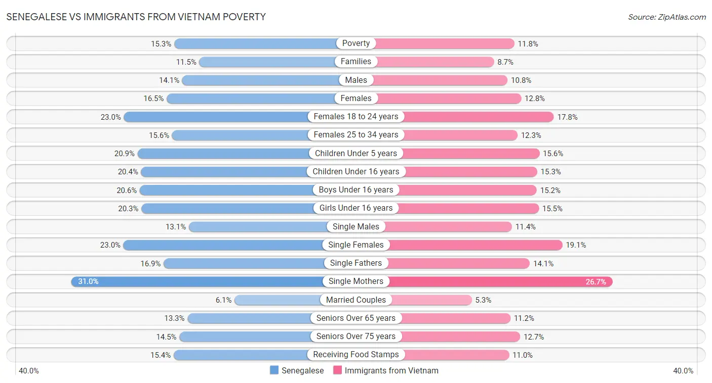Select the Seniors Over 75 years label
712x383 pixels.
[x=356, y=337]
